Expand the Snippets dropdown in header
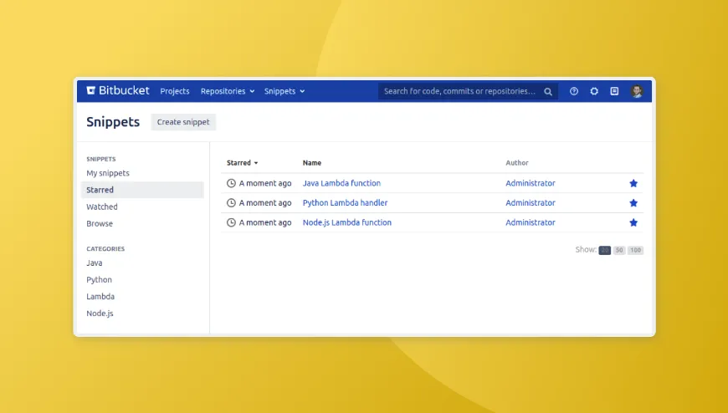This screenshot has height=413, width=728. click(x=285, y=91)
